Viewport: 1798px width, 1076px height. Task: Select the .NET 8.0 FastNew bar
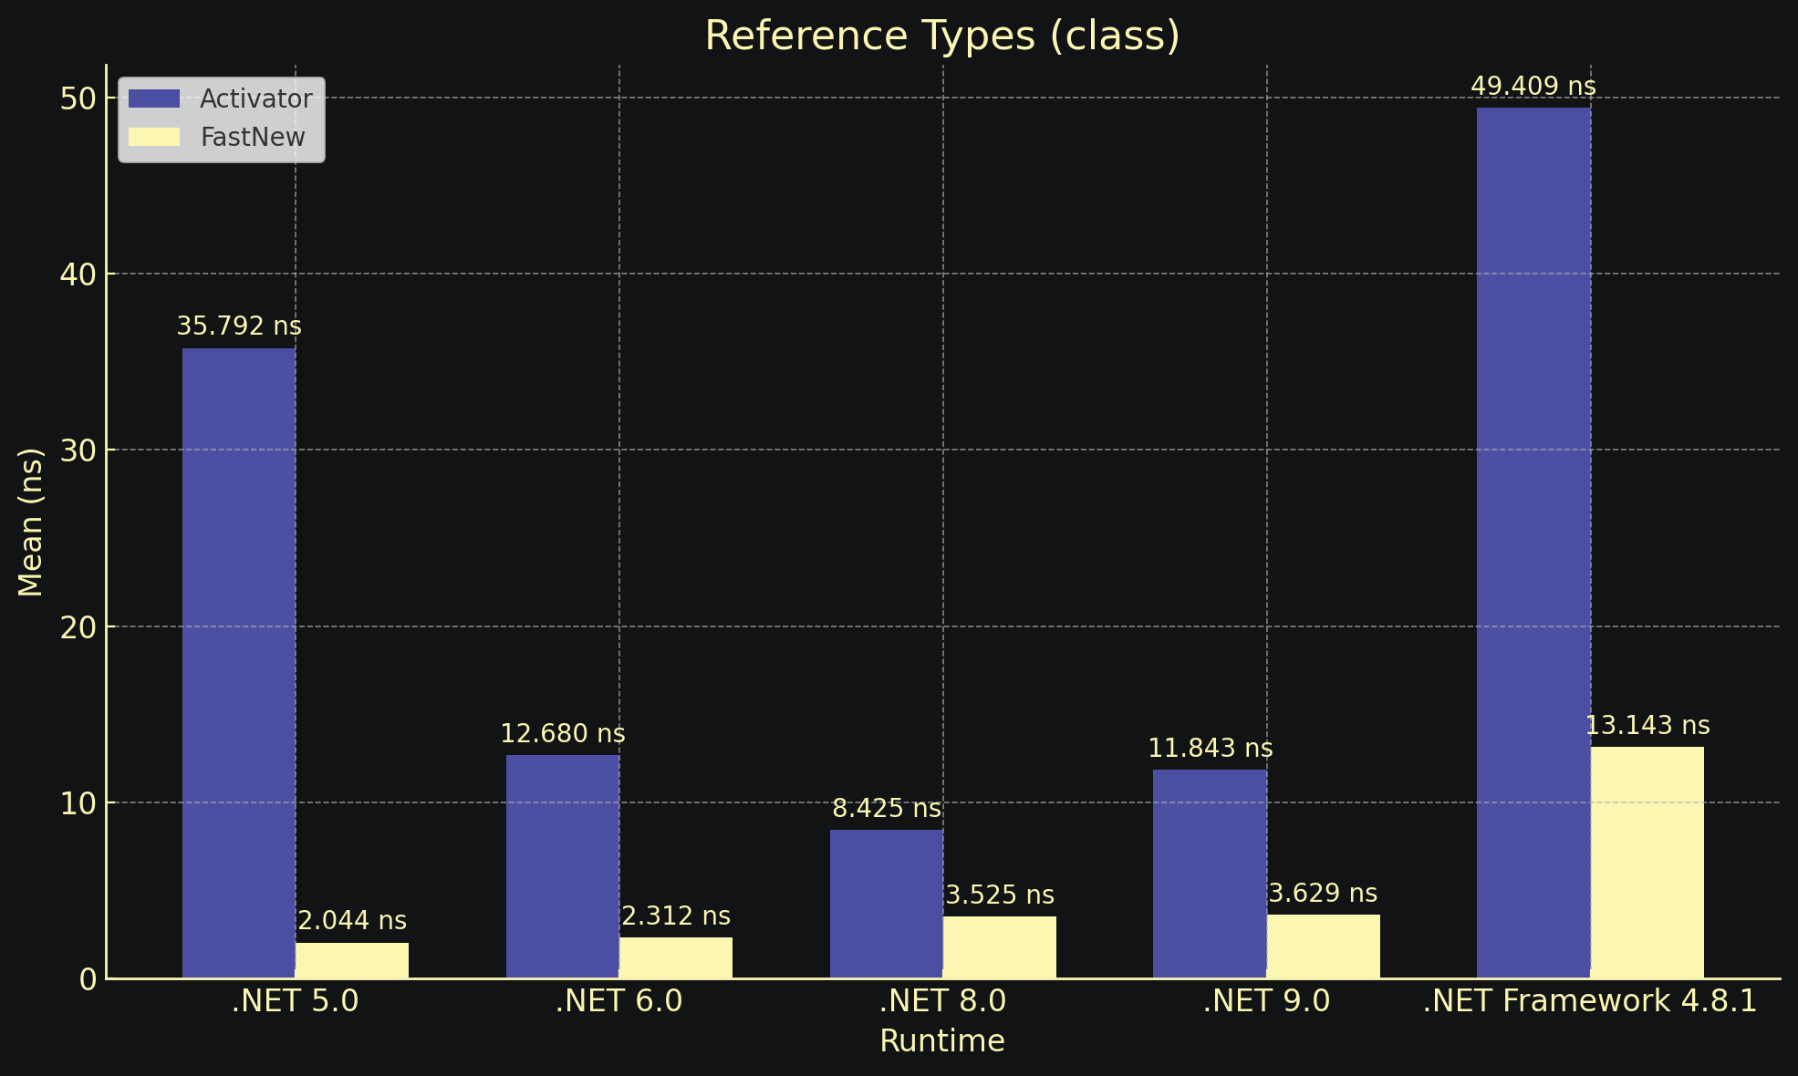click(x=999, y=947)
